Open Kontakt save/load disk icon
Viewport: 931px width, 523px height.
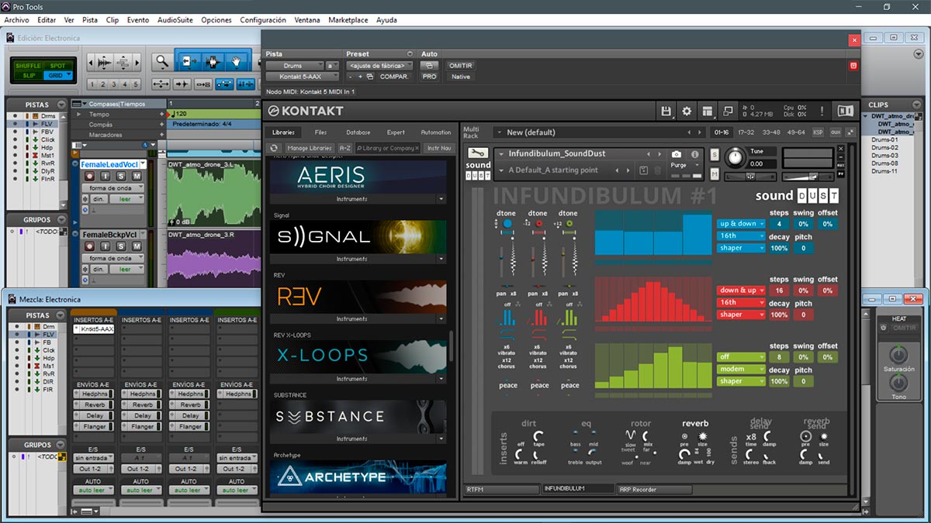coord(666,112)
